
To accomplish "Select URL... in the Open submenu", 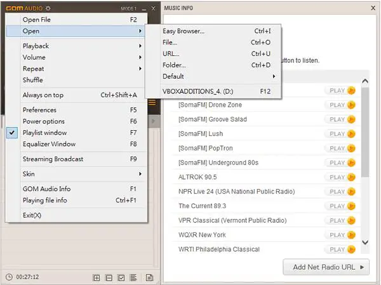I will click(x=213, y=54).
